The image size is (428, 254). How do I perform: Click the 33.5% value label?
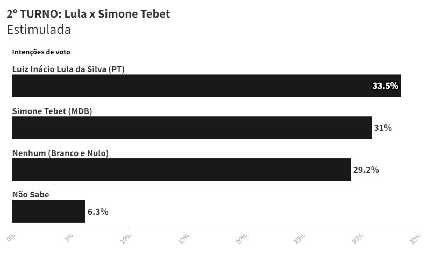(385, 86)
